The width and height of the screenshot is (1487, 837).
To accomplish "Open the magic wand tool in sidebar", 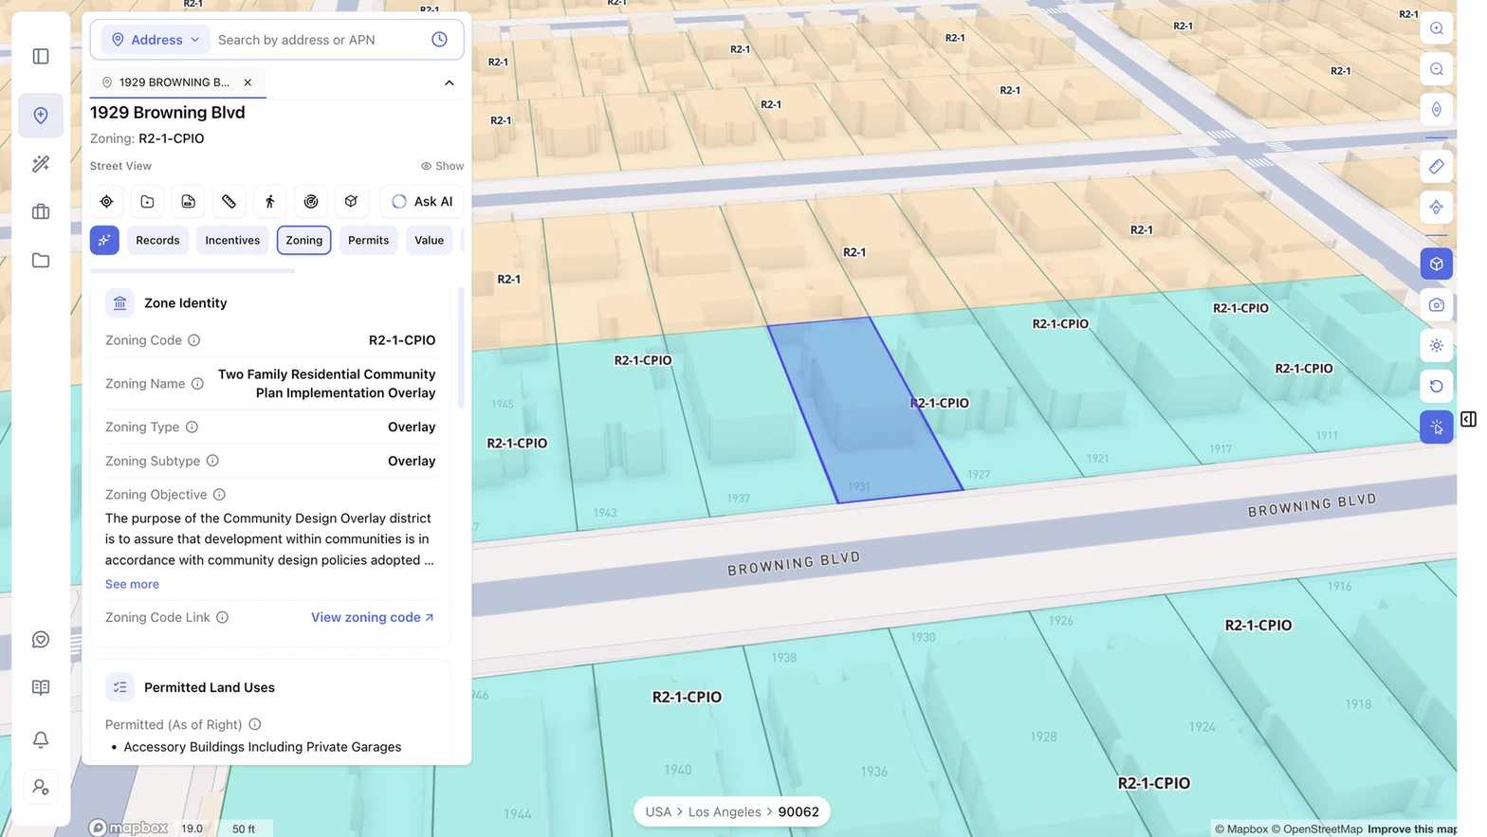I will click(41, 164).
